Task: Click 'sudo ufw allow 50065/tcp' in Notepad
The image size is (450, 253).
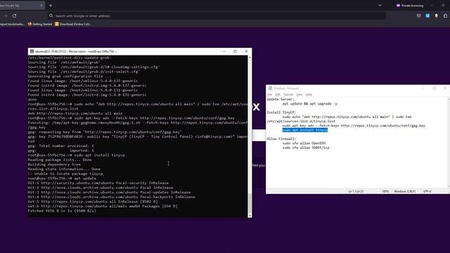Action: click(306, 148)
